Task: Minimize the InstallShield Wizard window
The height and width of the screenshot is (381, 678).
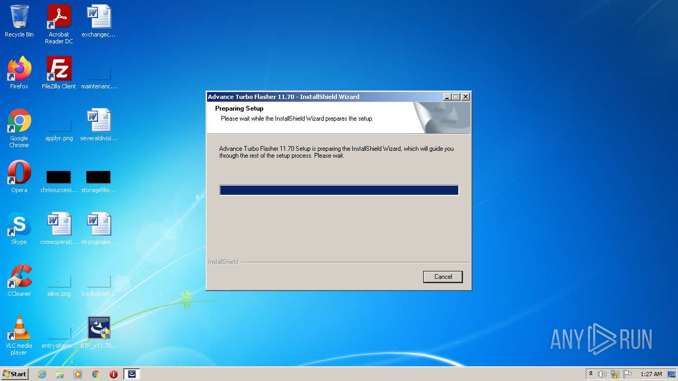Action: tap(447, 97)
